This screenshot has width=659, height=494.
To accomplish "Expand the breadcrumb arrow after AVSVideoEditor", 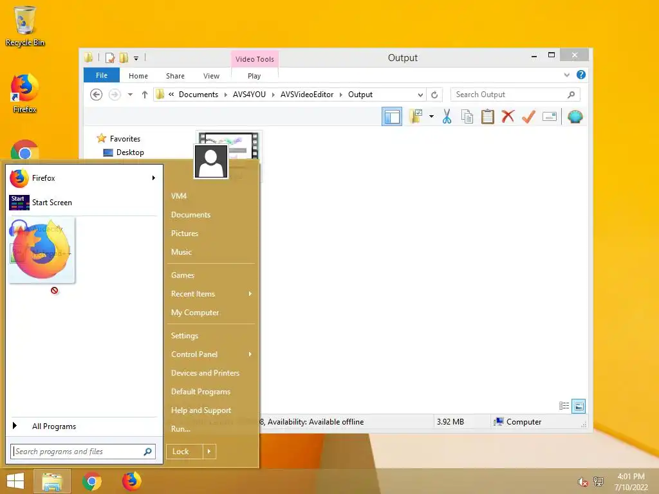I will (340, 95).
